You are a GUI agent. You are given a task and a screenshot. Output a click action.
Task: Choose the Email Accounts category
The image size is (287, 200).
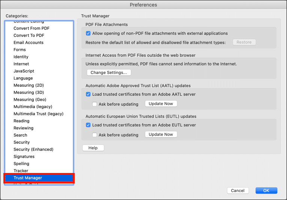click(x=29, y=42)
